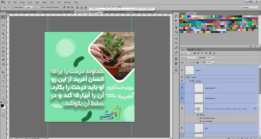The width and height of the screenshot is (261, 139).
Task: Select the Rectangular Marquee tool
Action: (3, 21)
